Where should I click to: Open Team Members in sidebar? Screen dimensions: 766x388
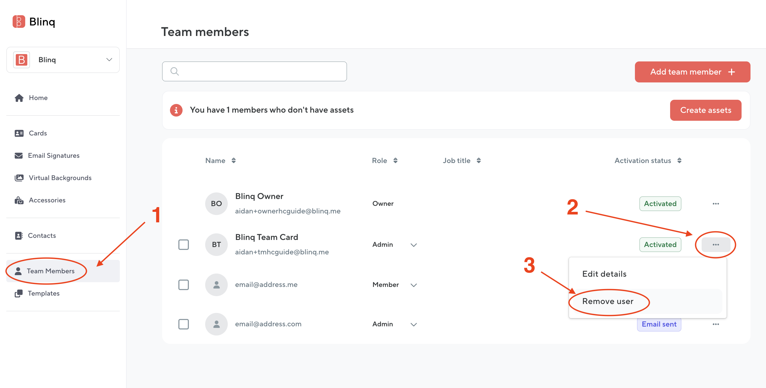tap(63, 271)
